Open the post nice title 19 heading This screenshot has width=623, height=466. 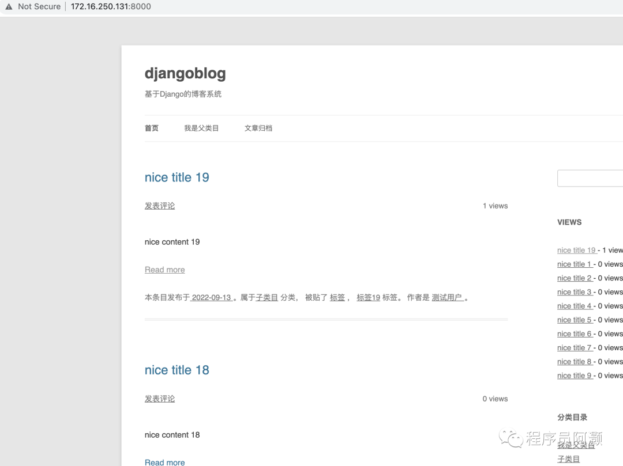(177, 177)
